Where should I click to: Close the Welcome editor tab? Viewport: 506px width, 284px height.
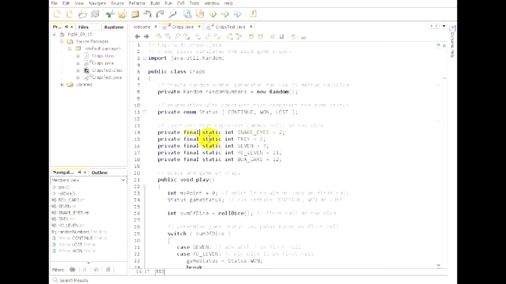point(156,27)
